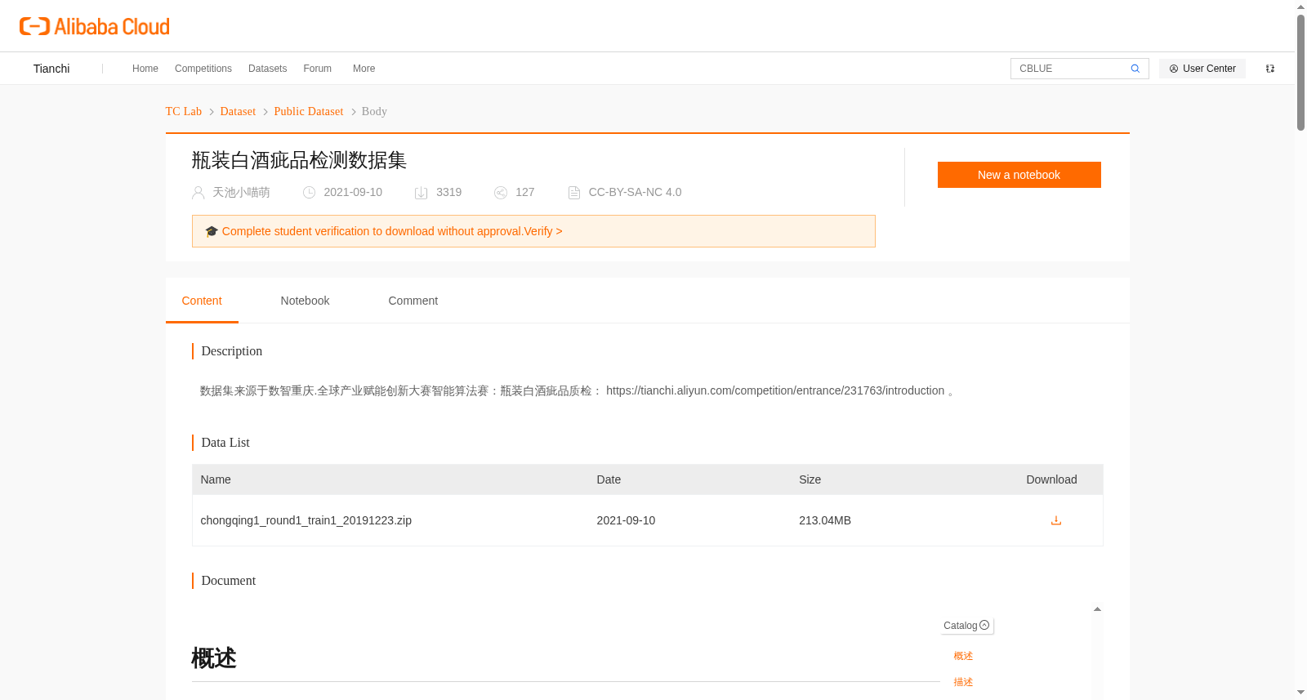Click the search magnifier icon
This screenshot has width=1307, height=700.
pos(1135,69)
